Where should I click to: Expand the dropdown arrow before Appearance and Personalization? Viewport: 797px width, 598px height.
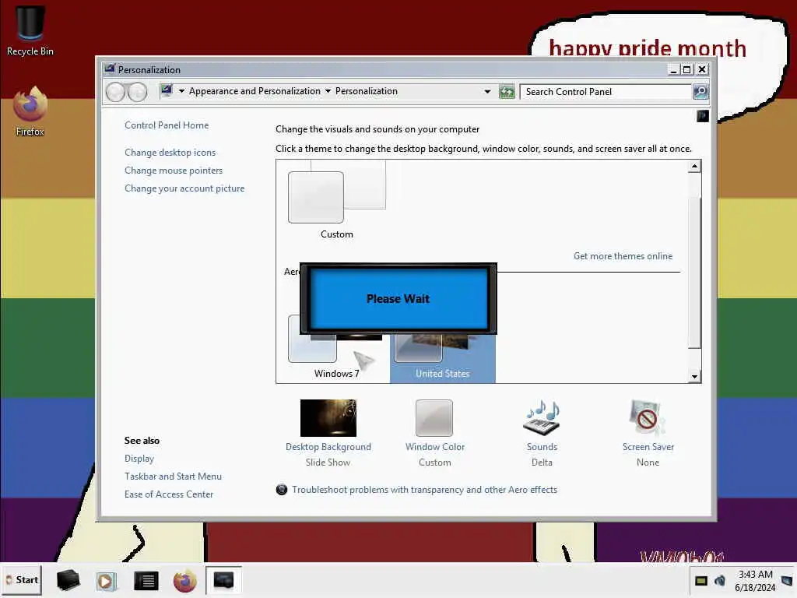181,92
